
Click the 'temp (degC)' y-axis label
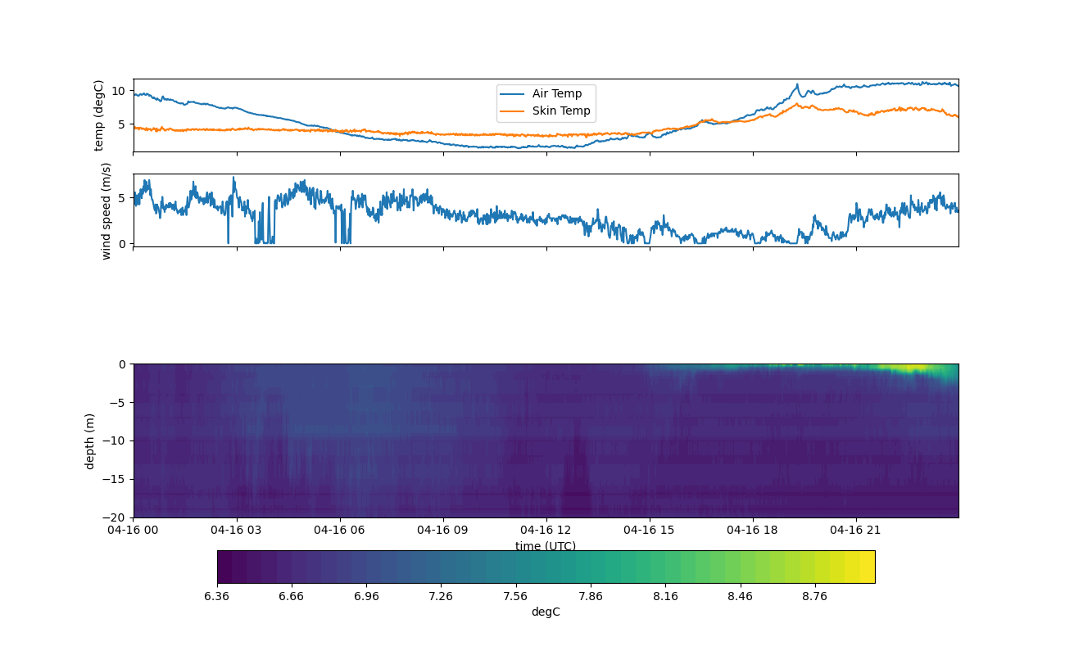coord(99,115)
